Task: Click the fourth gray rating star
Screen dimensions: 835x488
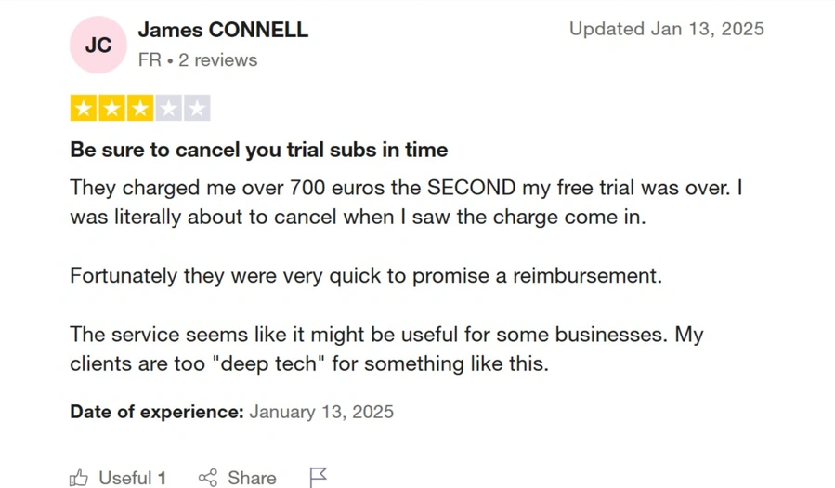Action: (168, 109)
